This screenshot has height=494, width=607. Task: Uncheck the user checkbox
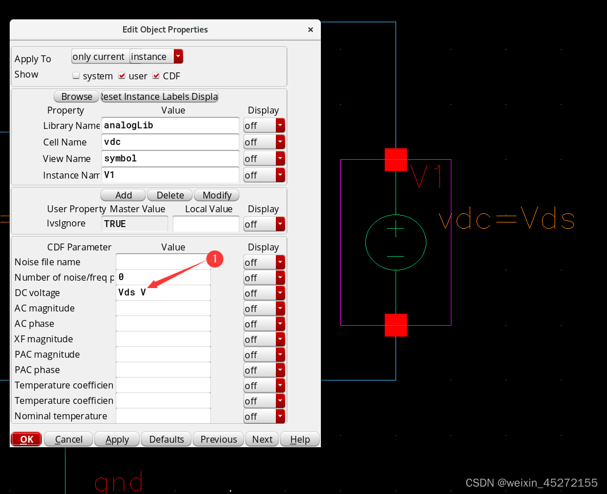[x=121, y=75]
